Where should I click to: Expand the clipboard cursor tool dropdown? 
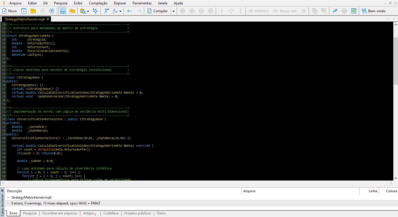point(88,11)
